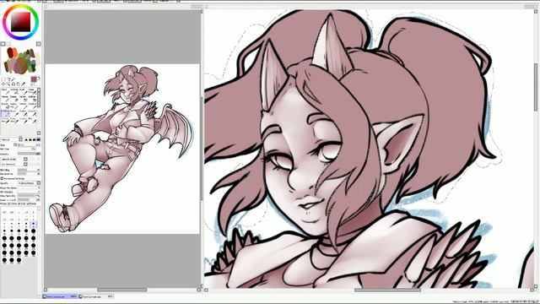
Task: Switch to the second canvas view tab
Action: point(95,296)
